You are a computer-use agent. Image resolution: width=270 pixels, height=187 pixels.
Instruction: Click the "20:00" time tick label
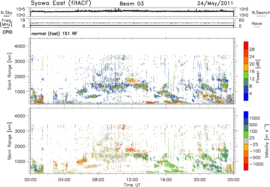coord(200,180)
